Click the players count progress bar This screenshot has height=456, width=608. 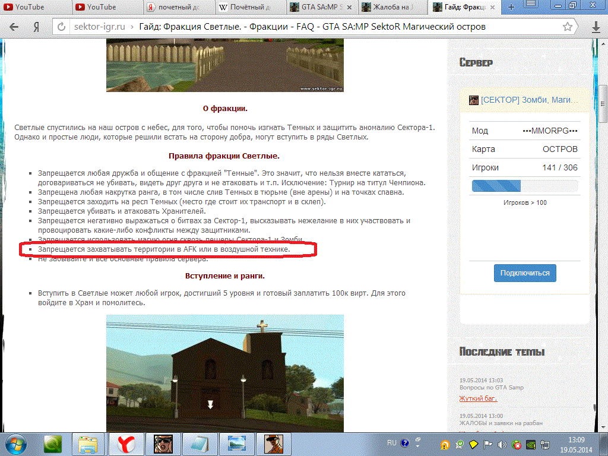tap(524, 186)
